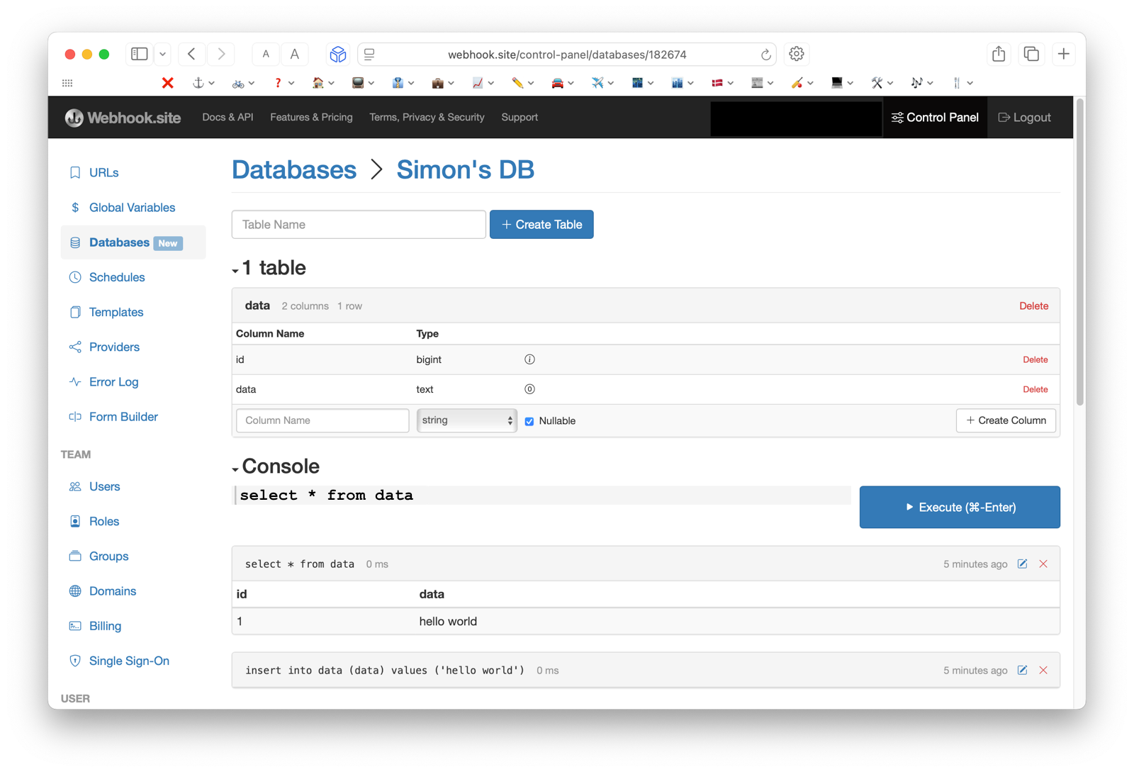Delete the data text column
This screenshot has height=772, width=1134.
coord(1035,389)
